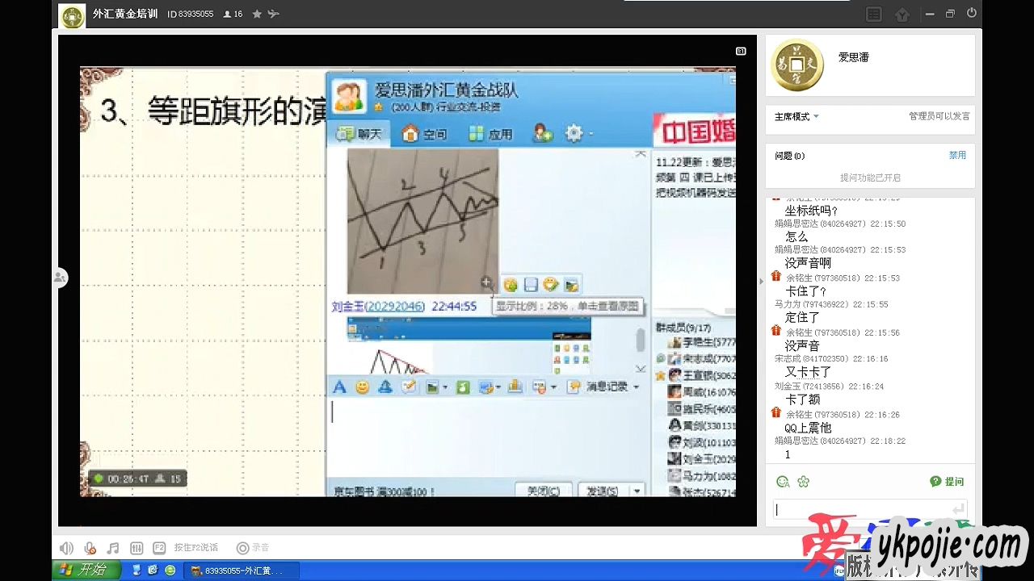
Task: Open the smiley emoticon picker in QQ toolbar
Action: coord(362,387)
